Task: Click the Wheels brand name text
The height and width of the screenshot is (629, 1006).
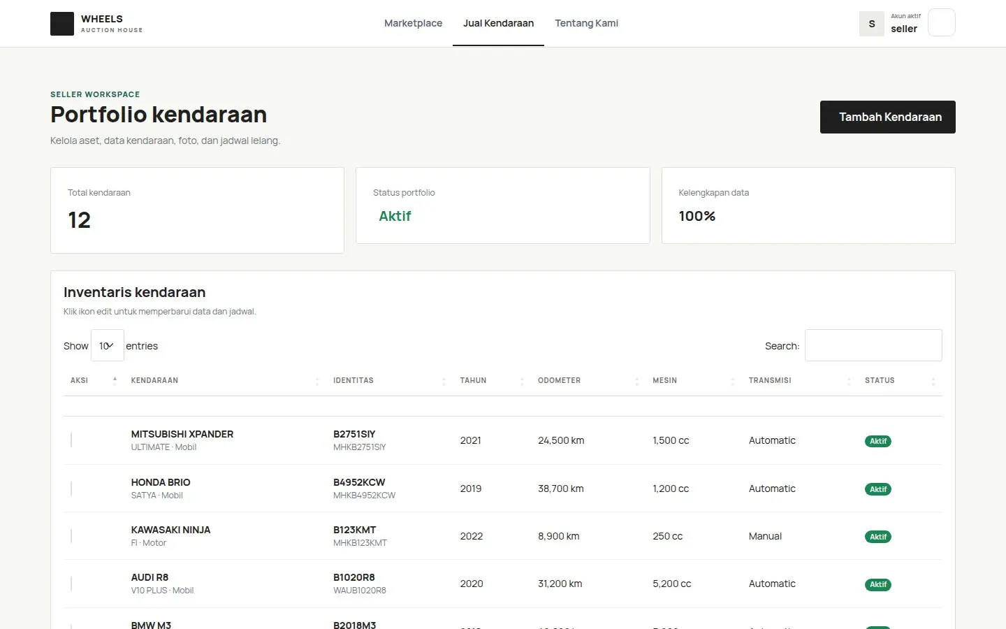Action: pyautogui.click(x=102, y=19)
